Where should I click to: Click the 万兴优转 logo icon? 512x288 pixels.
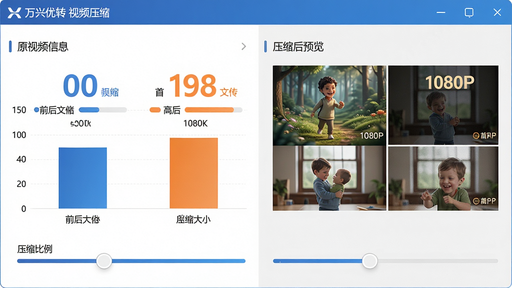(x=14, y=12)
